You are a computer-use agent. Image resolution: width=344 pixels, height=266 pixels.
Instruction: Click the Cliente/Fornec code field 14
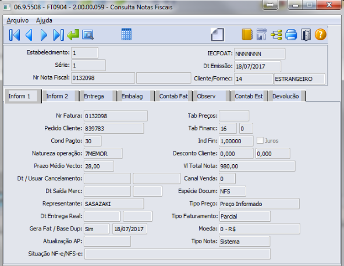pos(253,79)
